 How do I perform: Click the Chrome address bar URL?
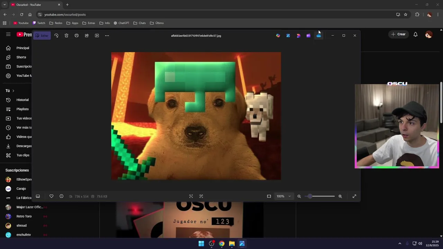point(65,15)
